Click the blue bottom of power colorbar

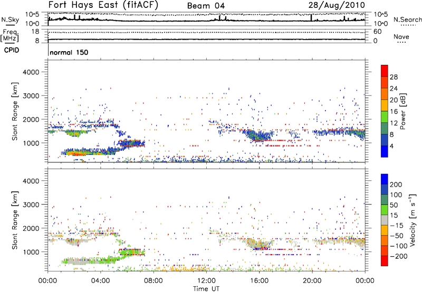385,151
